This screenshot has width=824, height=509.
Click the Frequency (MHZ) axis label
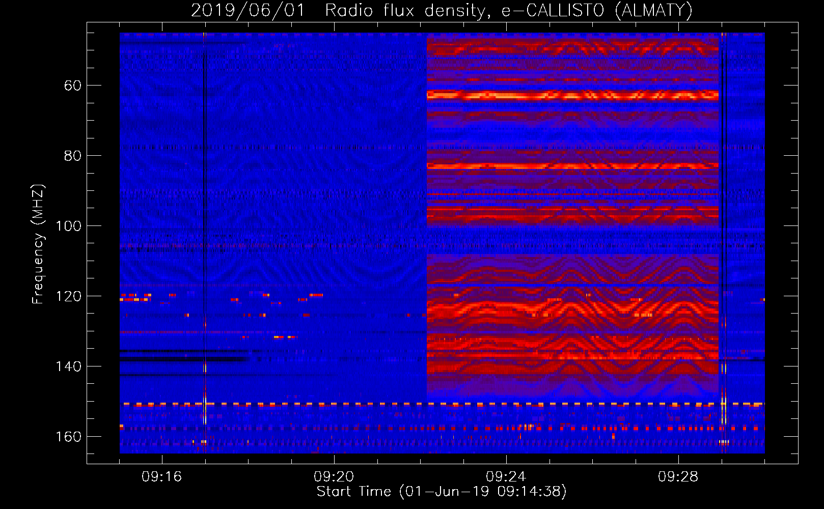[x=38, y=244]
